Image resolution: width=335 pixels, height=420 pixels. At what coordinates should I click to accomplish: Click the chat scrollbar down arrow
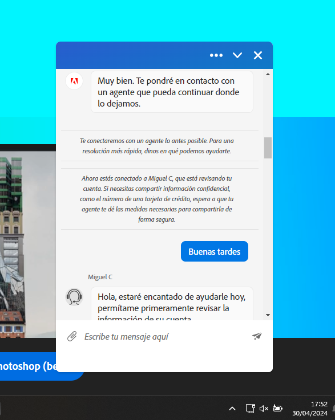point(268,315)
